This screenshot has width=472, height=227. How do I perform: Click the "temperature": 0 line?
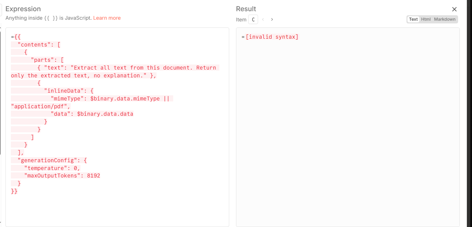click(x=52, y=168)
